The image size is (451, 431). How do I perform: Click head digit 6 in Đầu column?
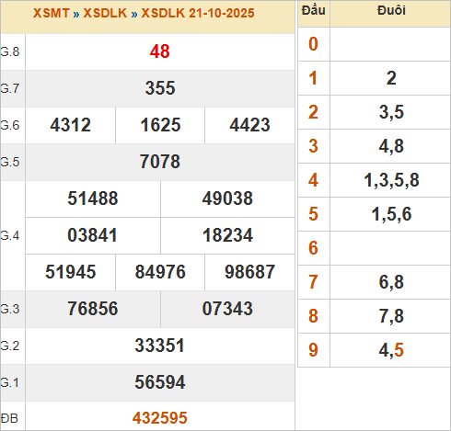pos(313,248)
